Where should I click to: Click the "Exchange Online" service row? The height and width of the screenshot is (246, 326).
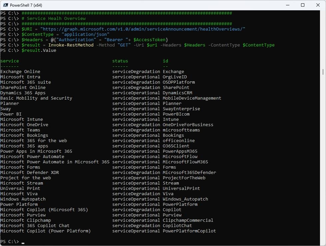pyautogui.click(x=20, y=72)
